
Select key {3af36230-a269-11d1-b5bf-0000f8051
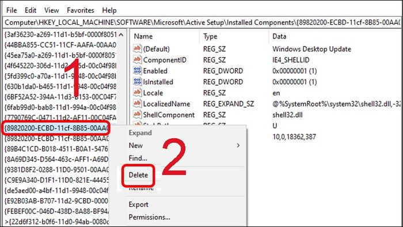pyautogui.click(x=60, y=35)
